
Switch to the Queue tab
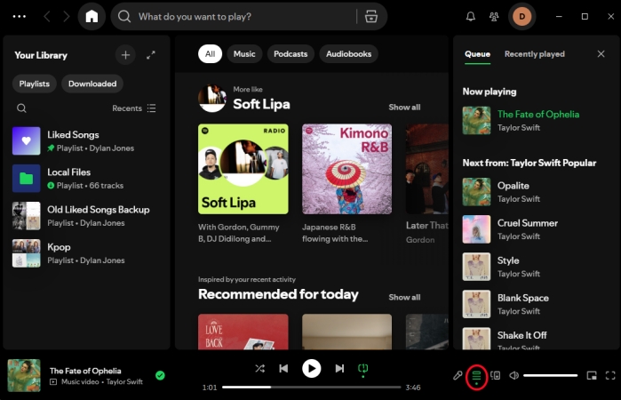click(477, 54)
